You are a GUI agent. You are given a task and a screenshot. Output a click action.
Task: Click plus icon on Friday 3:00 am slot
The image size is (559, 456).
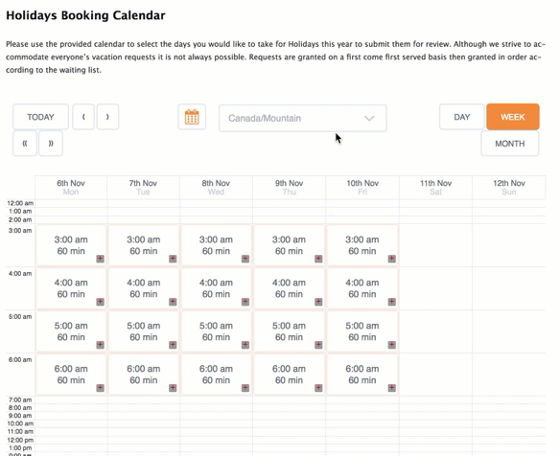pos(392,259)
